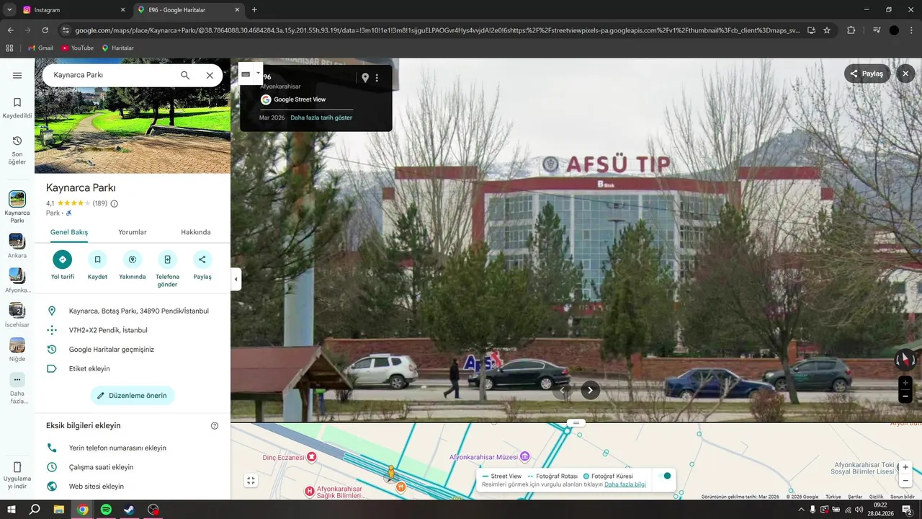Zoom out Street View with minus
Screen dimensions: 922x519
click(905, 396)
